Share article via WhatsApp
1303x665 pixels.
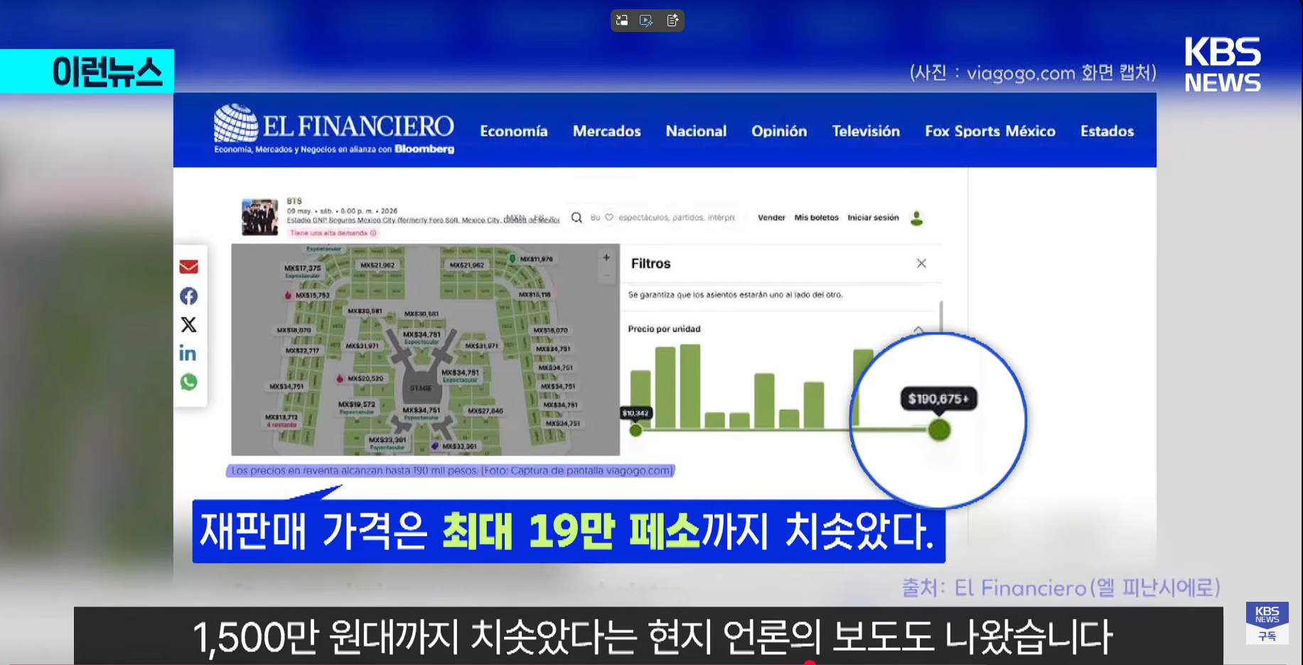(x=188, y=382)
